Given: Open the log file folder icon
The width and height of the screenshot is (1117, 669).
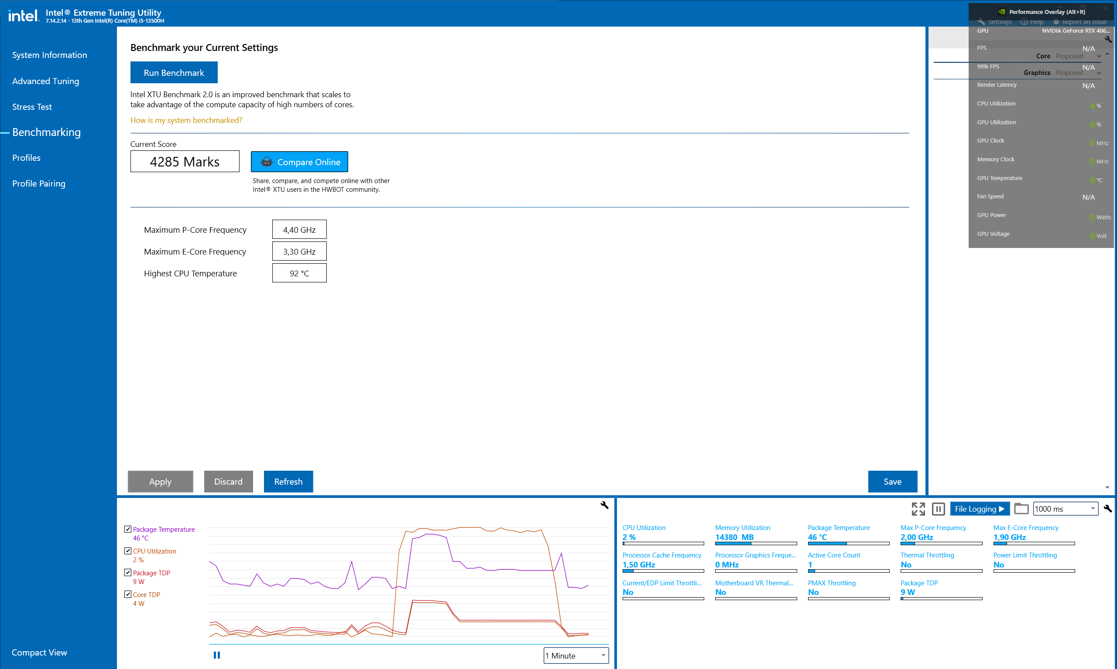Looking at the screenshot, I should pos(1021,509).
